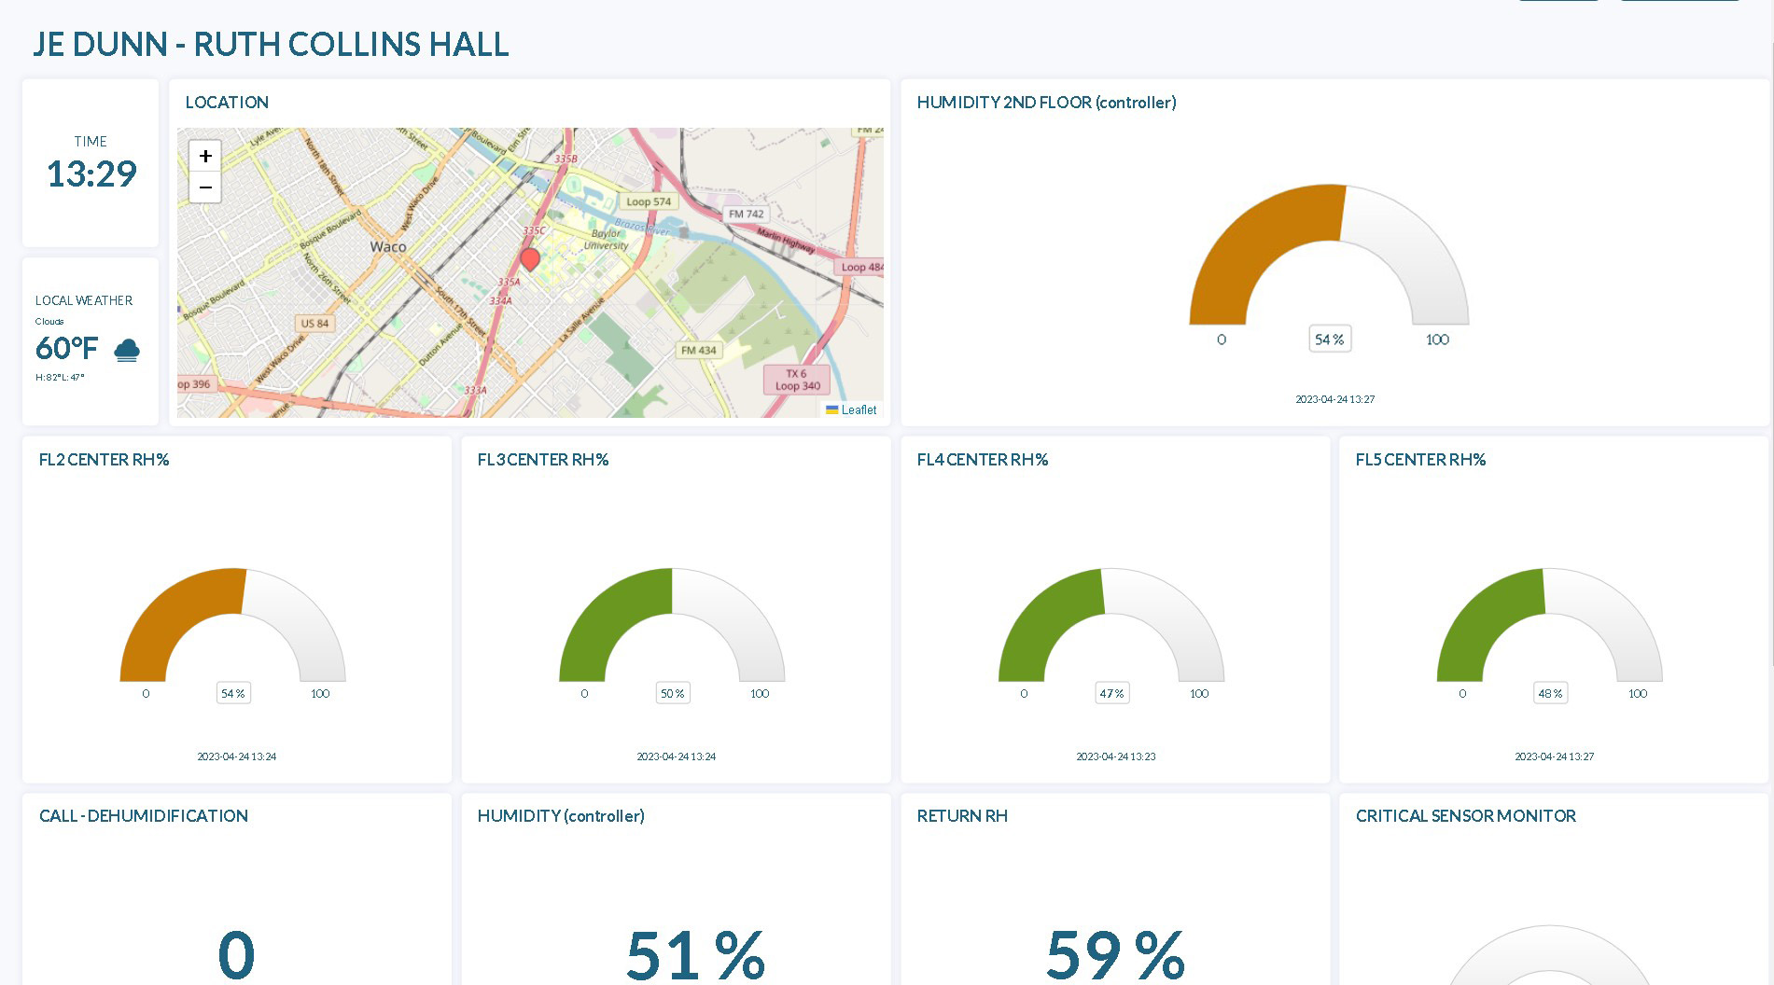The height and width of the screenshot is (985, 1774).
Task: Zoom in on the location map
Action: click(x=205, y=156)
